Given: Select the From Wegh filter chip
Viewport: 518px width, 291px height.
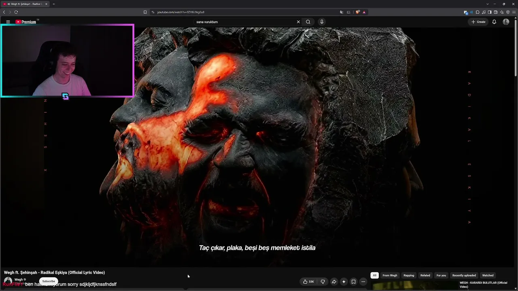Looking at the screenshot, I should point(390,275).
